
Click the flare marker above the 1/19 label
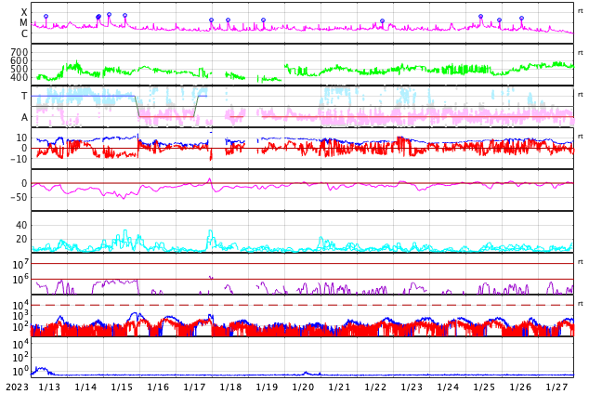263,20
